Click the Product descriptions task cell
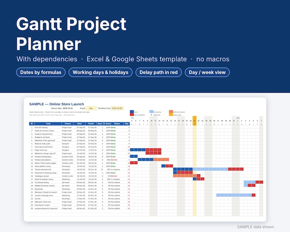 [43, 160]
